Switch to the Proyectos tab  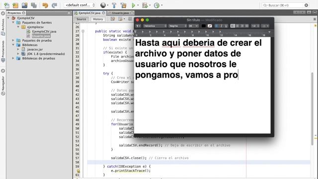[14, 13]
